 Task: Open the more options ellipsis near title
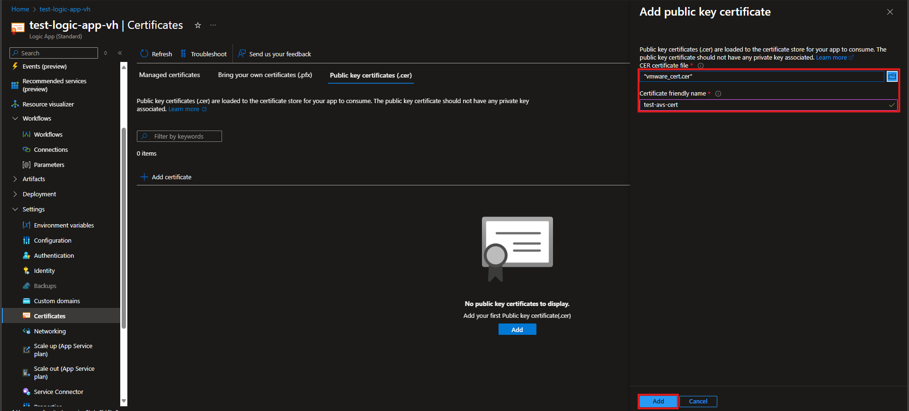pyautogui.click(x=213, y=26)
